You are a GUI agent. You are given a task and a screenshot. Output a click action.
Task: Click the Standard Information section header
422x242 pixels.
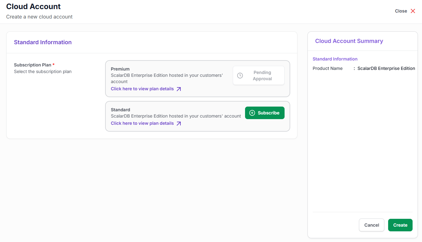(x=43, y=42)
